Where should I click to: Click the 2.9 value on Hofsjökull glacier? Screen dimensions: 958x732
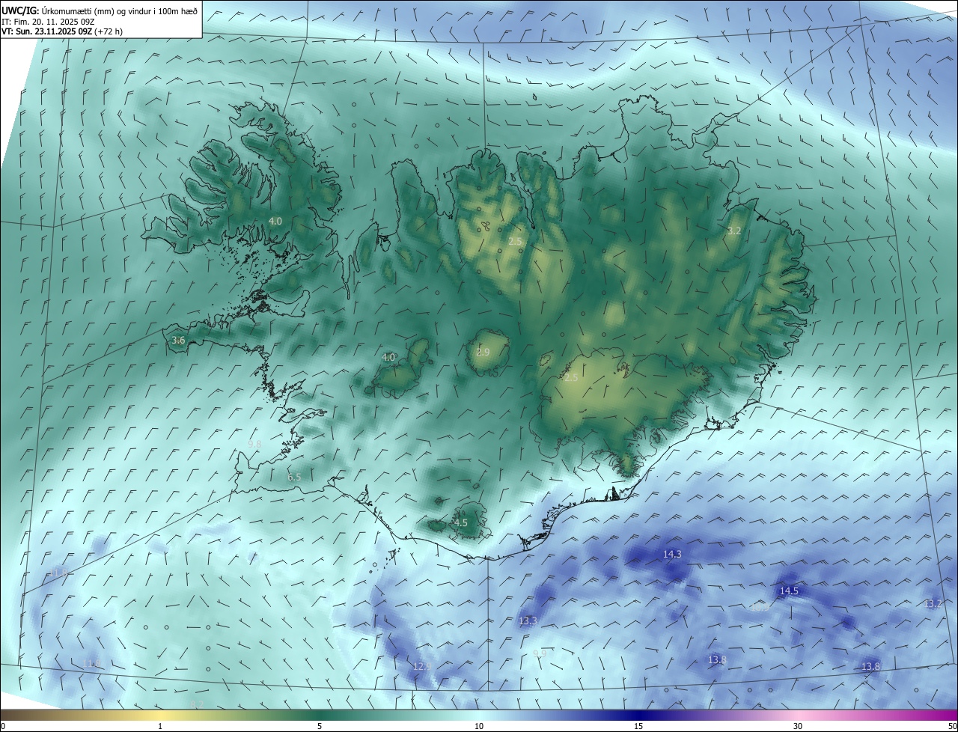point(483,352)
